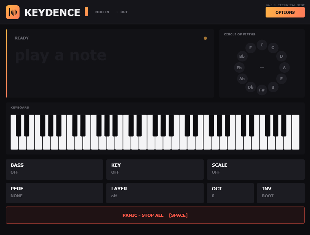Toggle the BASS mode tile
Image resolution: width=310 pixels, height=235 pixels.
(54, 170)
